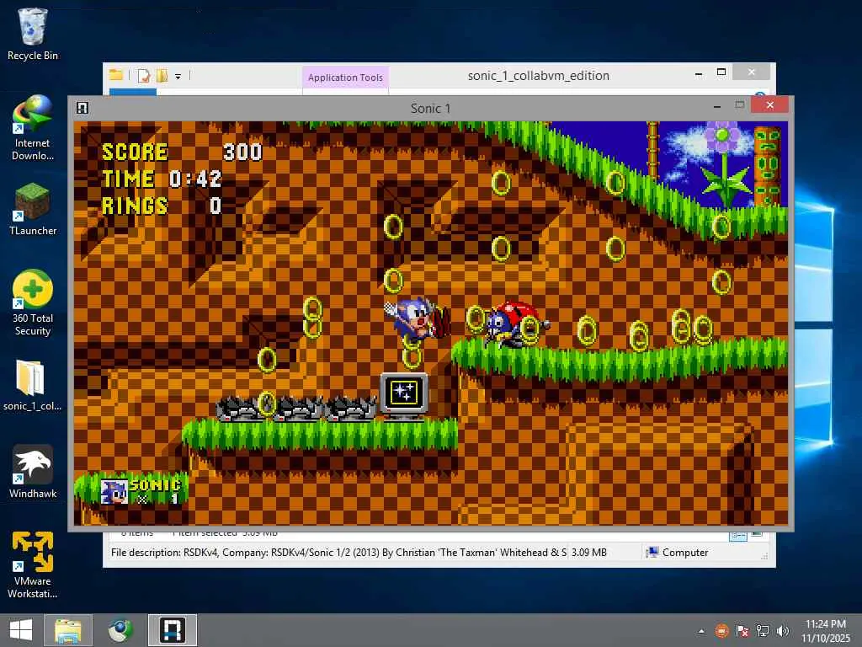
Task: Close the Sonic 1 game window
Action: click(x=769, y=104)
